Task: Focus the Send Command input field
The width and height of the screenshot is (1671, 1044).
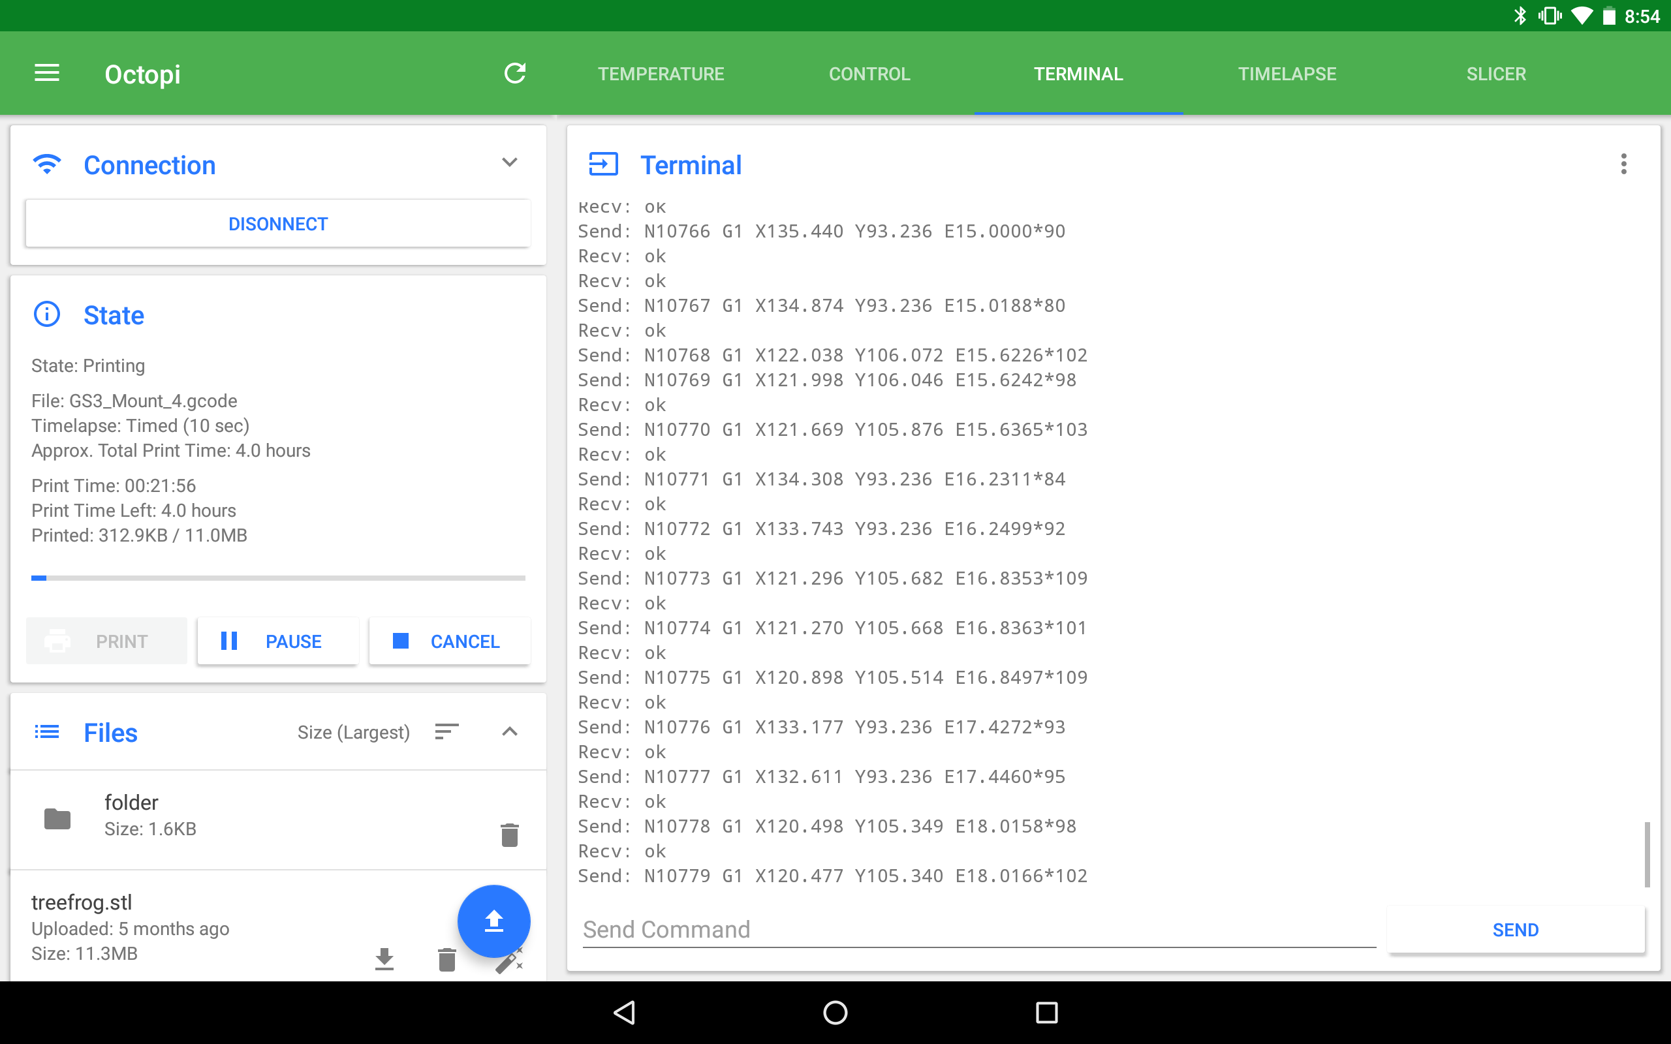Action: pyautogui.click(x=979, y=929)
